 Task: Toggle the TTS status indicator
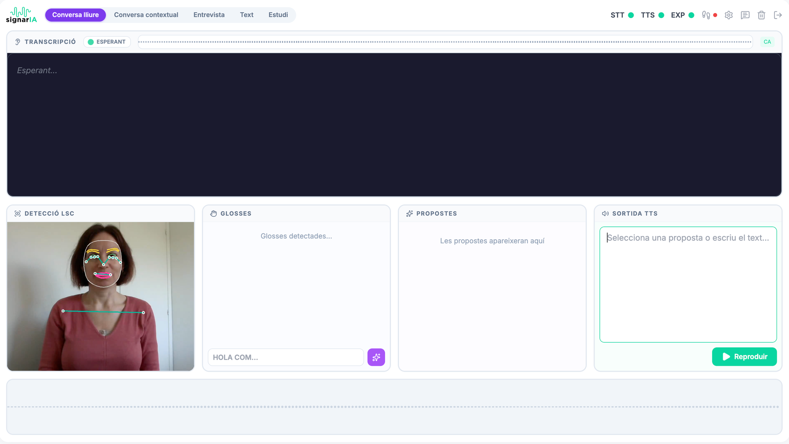click(662, 15)
